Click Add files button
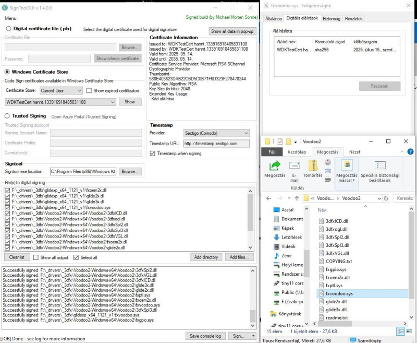417x343 pixels. (x=239, y=257)
